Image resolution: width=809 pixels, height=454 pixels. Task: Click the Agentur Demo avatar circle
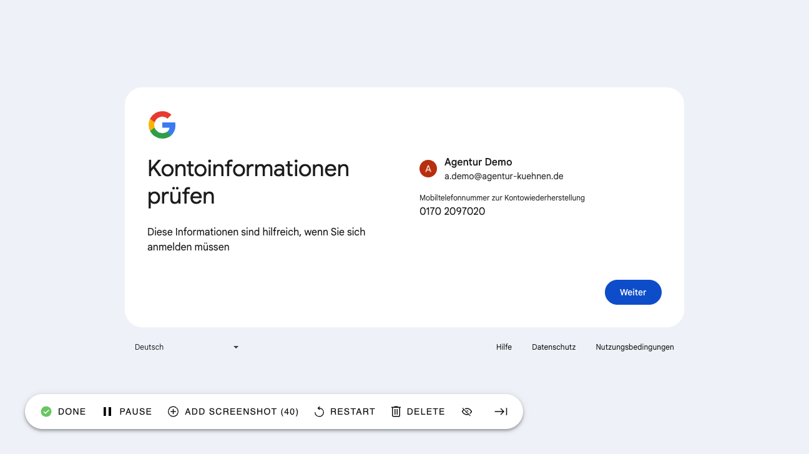click(428, 169)
